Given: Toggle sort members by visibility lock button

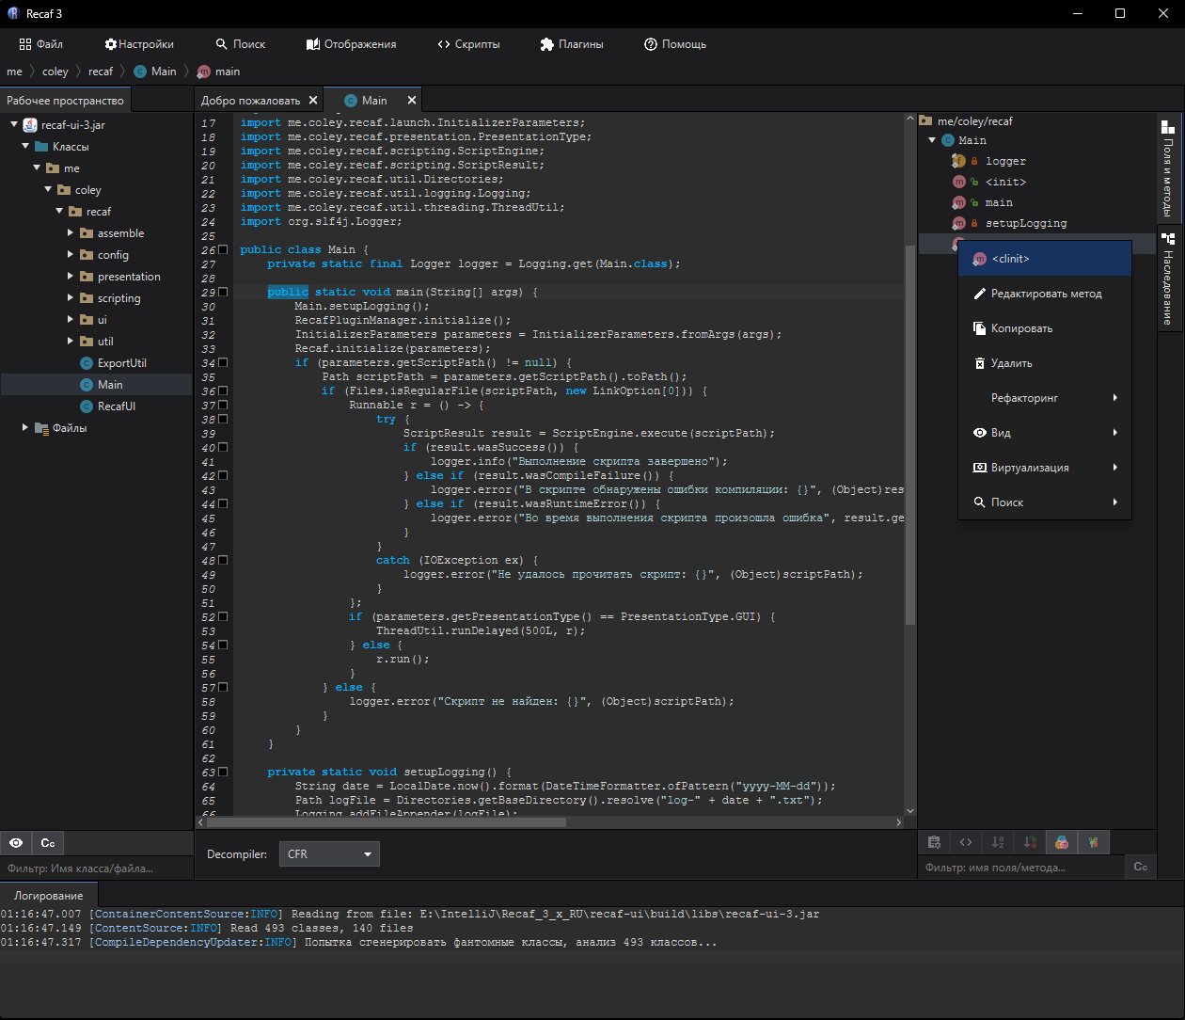Looking at the screenshot, I should 1030,842.
